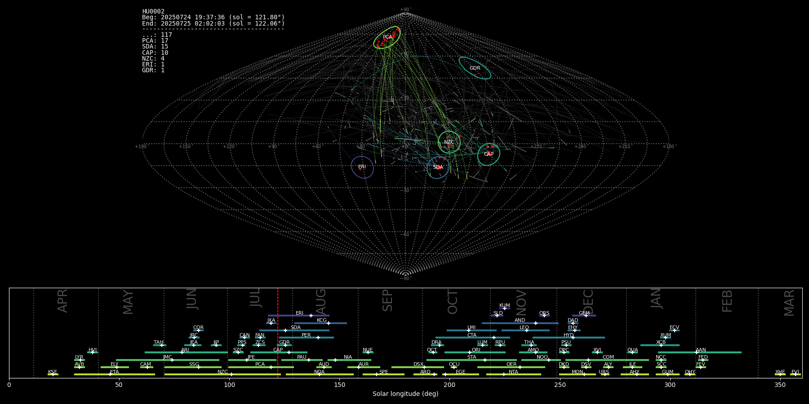Click the 'Solar longitude (deg)' axis label
This screenshot has width=809, height=404.
pos(405,394)
